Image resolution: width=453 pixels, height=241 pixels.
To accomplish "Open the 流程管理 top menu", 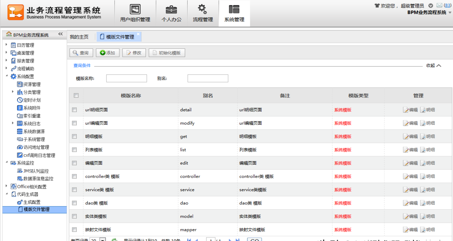I will pyautogui.click(x=203, y=13).
